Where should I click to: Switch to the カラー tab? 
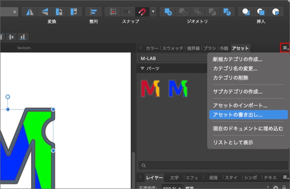click(x=152, y=48)
